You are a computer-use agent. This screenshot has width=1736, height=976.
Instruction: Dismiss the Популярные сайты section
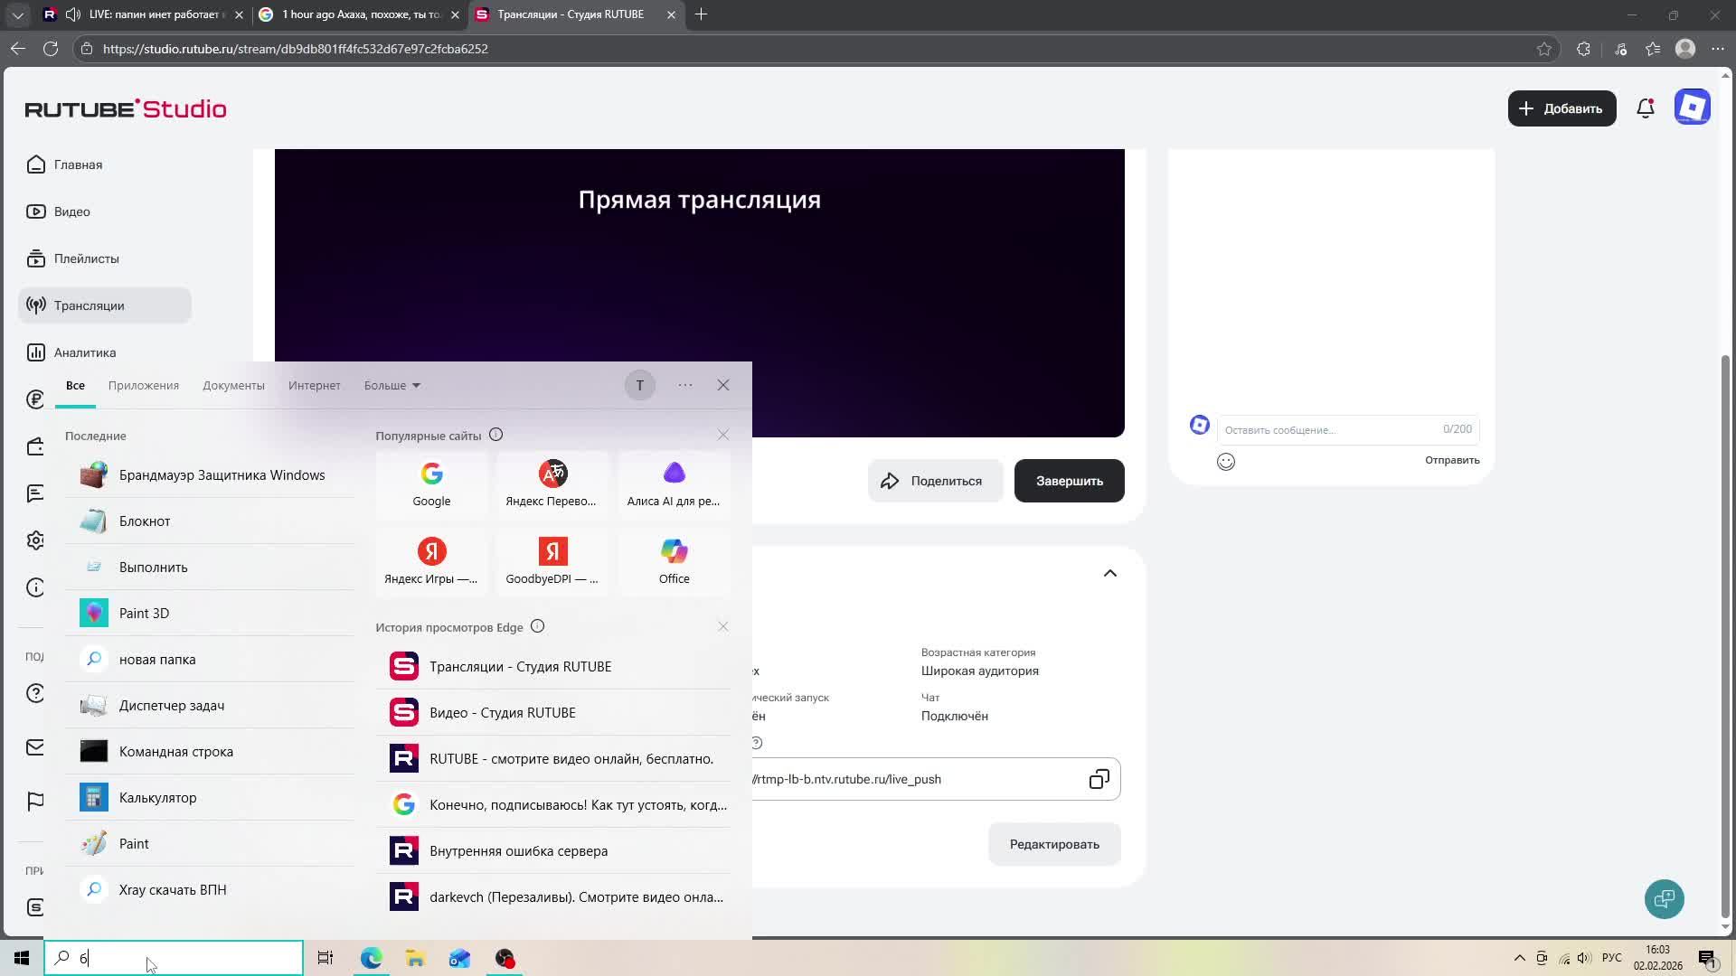722,435
